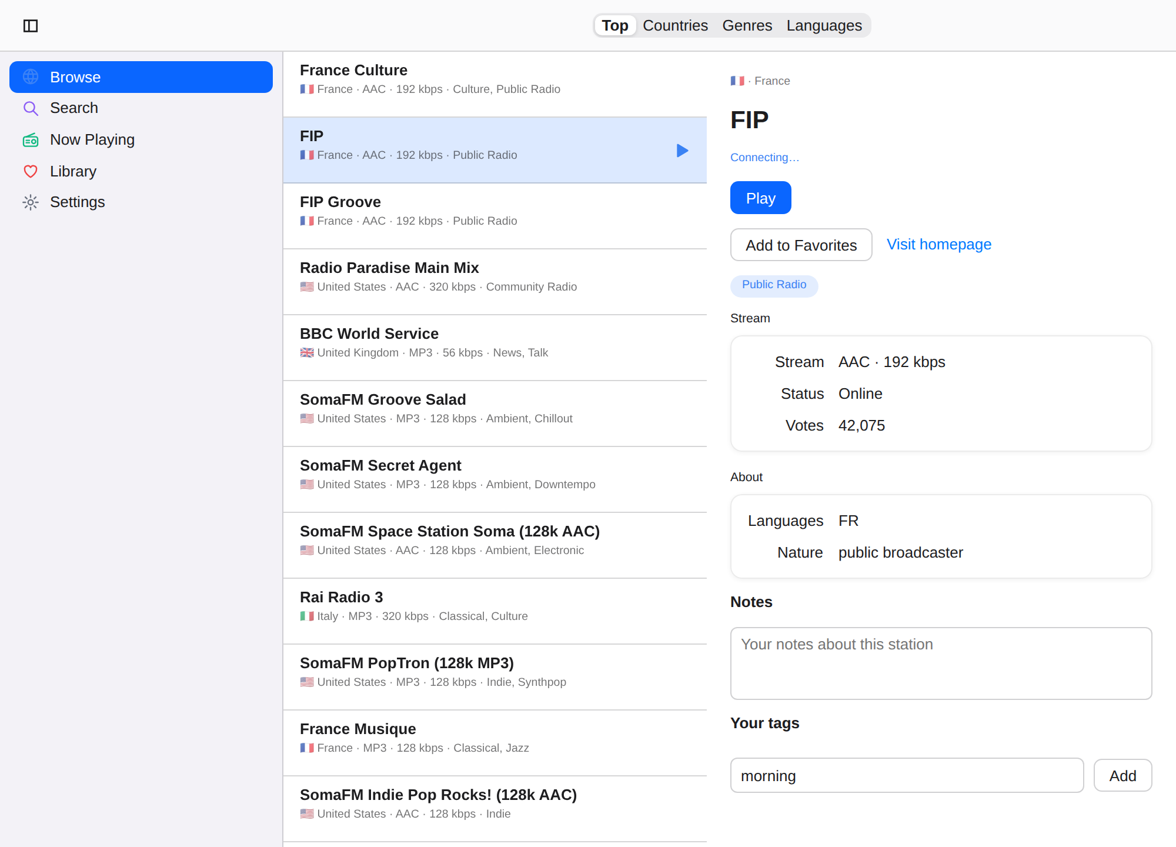Screen dimensions: 1176x847
Task: Select SomaFM Groove Salad station
Action: click(x=495, y=414)
